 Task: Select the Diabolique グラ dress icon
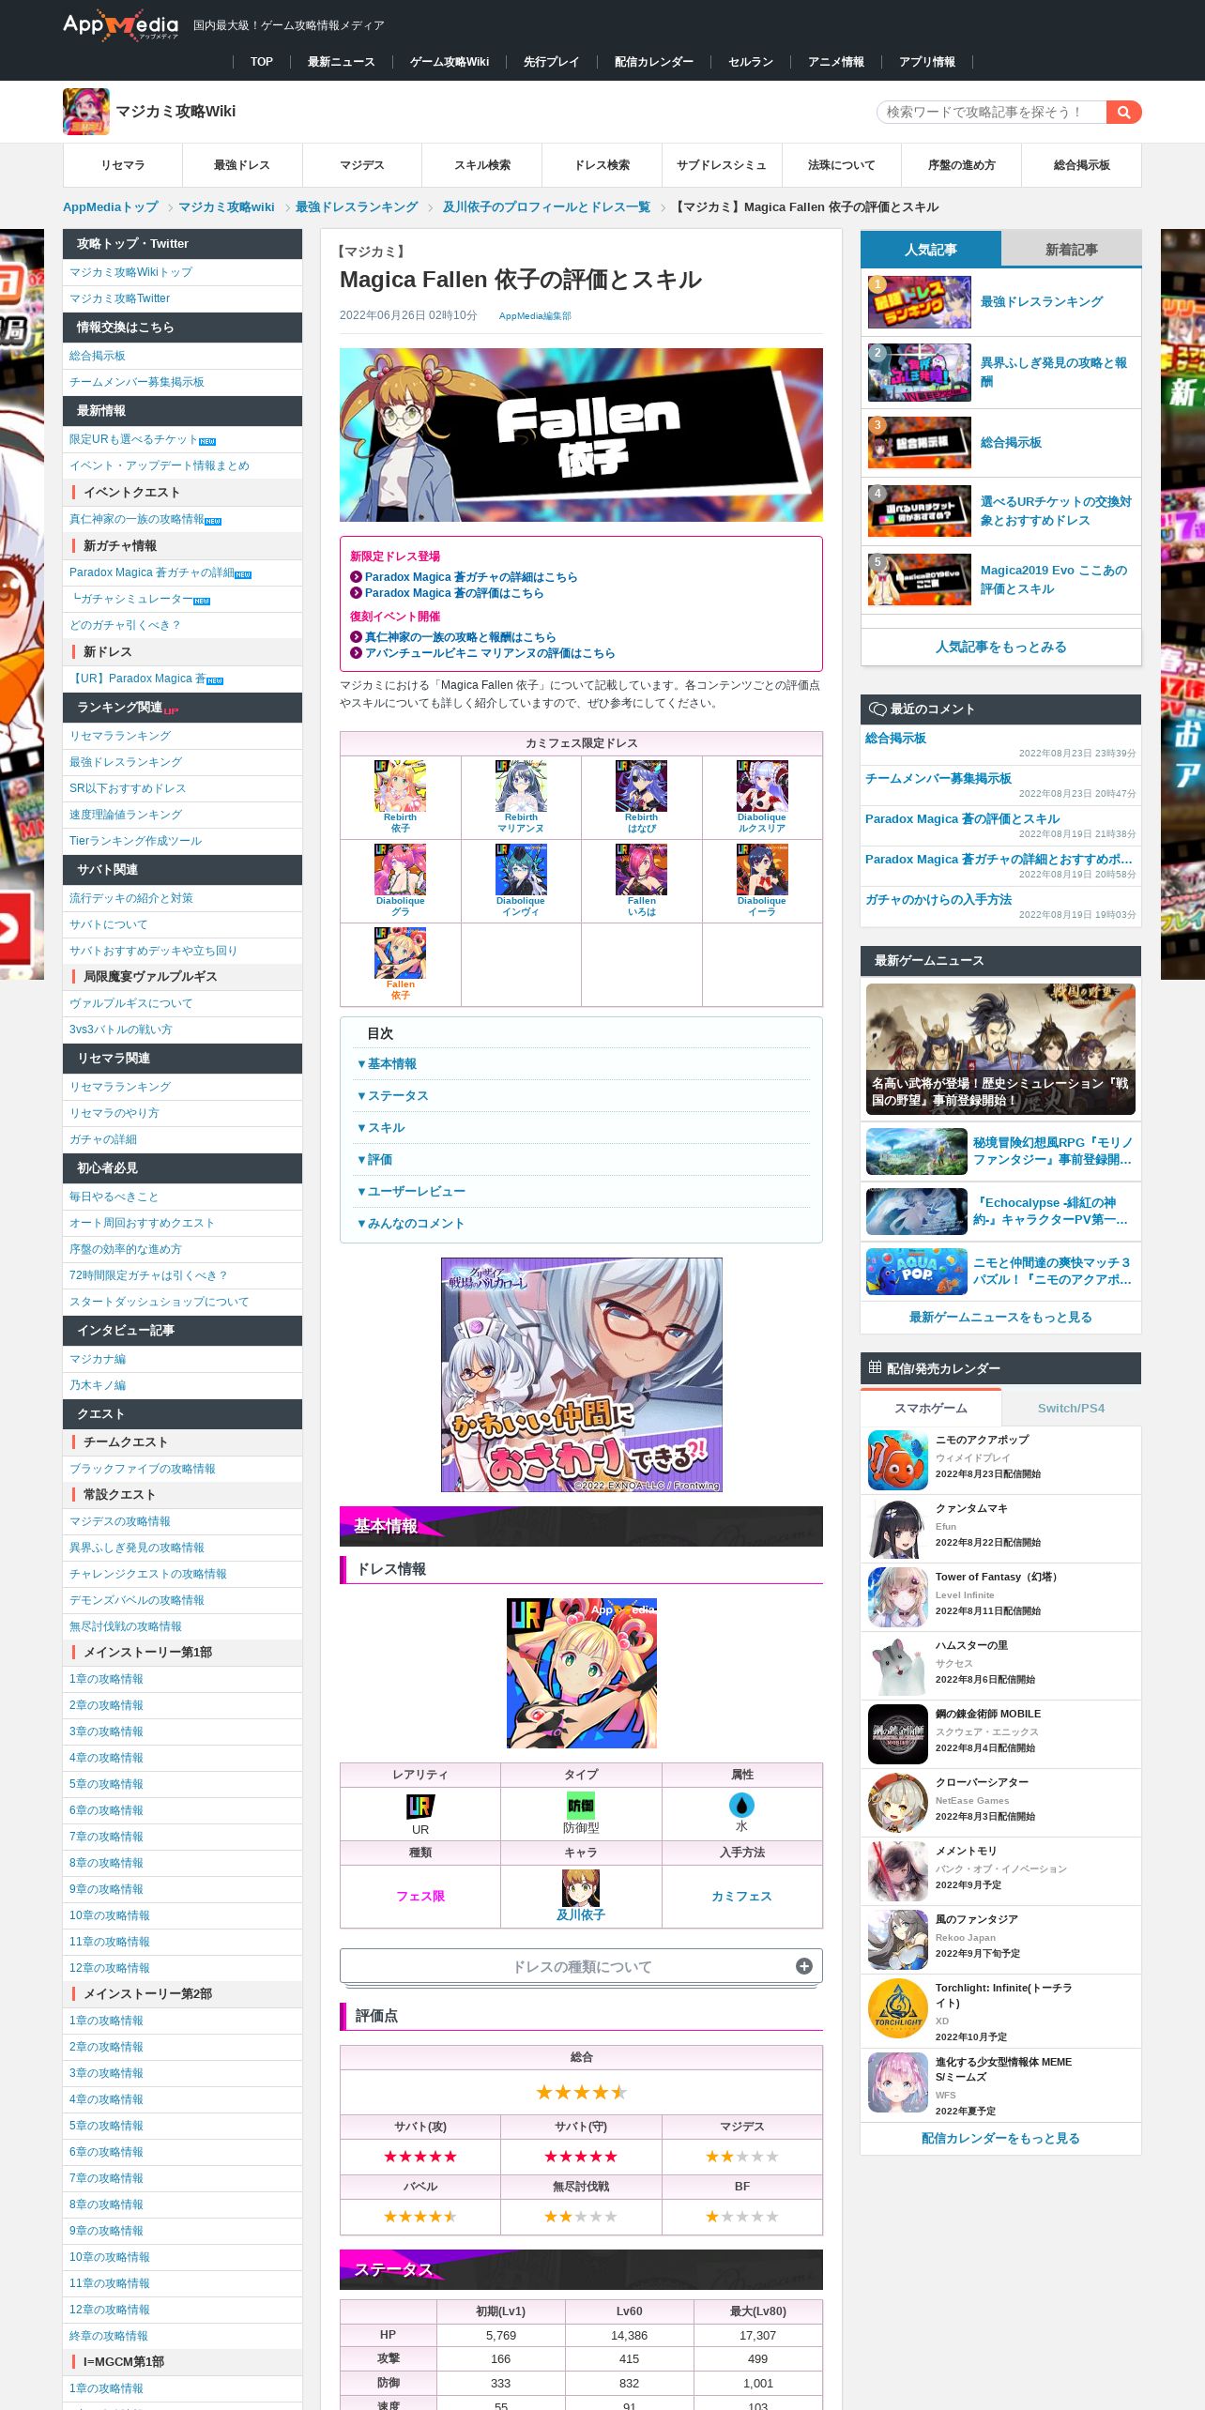[x=400, y=870]
